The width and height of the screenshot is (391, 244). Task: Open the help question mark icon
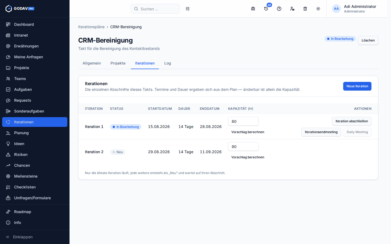[x=279, y=9]
